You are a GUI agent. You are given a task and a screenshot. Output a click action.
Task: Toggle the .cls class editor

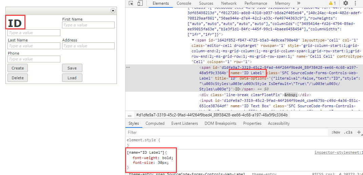pos(348,133)
